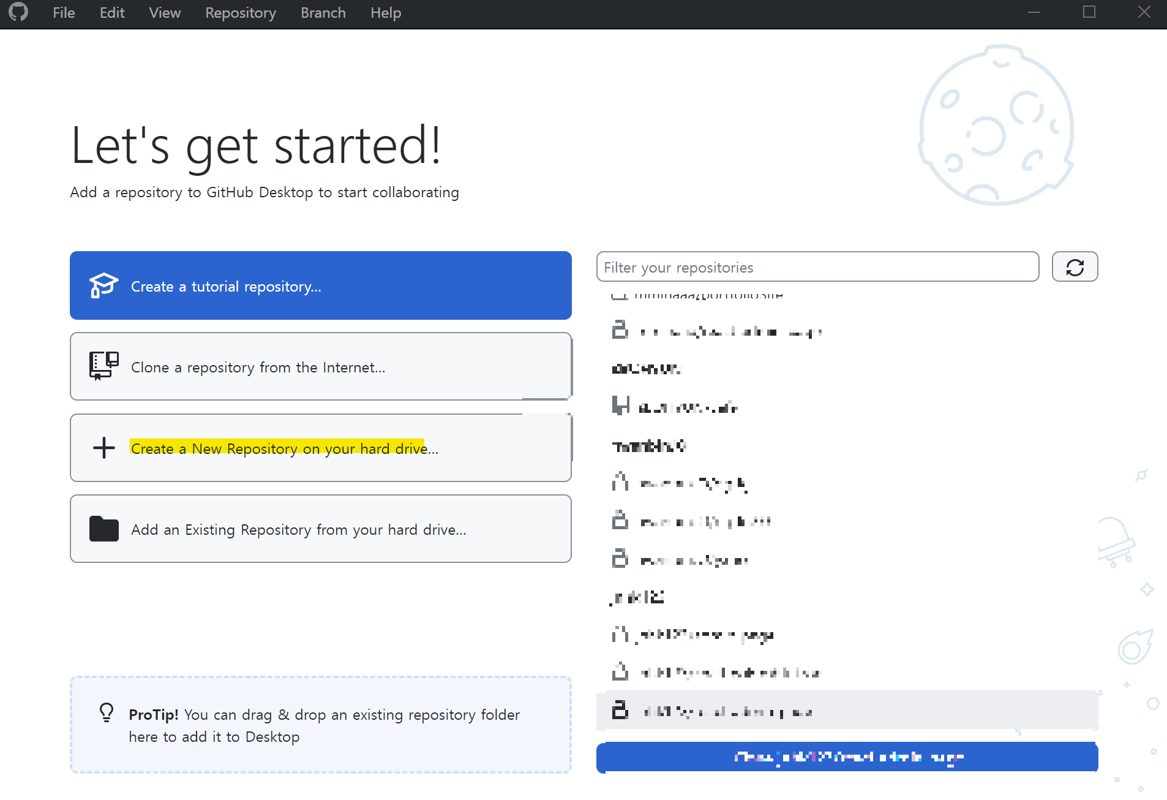Click the GitHub logo in title bar
Image resolution: width=1167 pixels, height=800 pixels.
point(18,12)
